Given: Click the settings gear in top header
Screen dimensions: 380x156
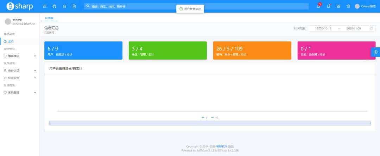Looking at the screenshot, I should coord(348,6).
